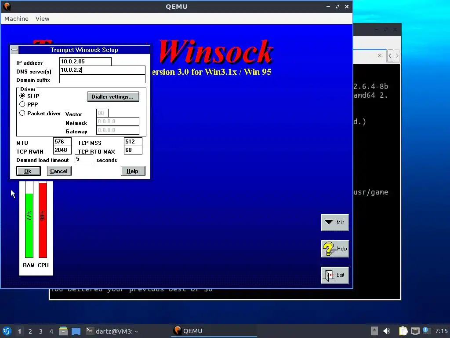Click Help button in Winsock Setup dialog

133,171
